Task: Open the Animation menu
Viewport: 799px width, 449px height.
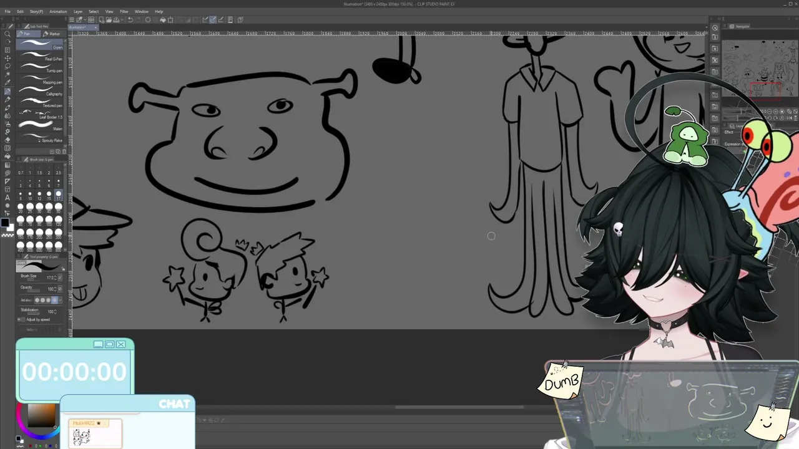Action: coord(58,11)
